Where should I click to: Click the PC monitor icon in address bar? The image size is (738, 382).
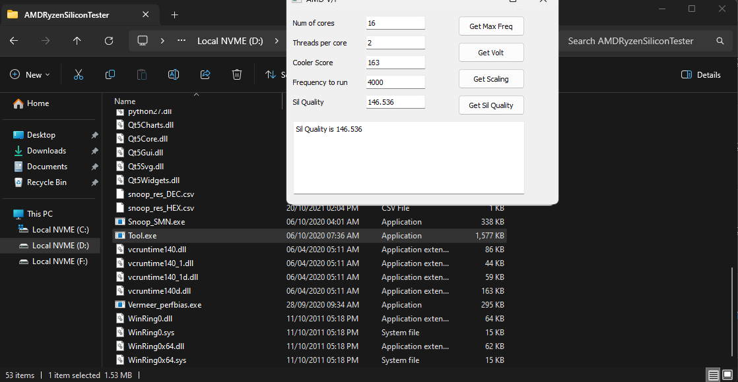pyautogui.click(x=142, y=41)
